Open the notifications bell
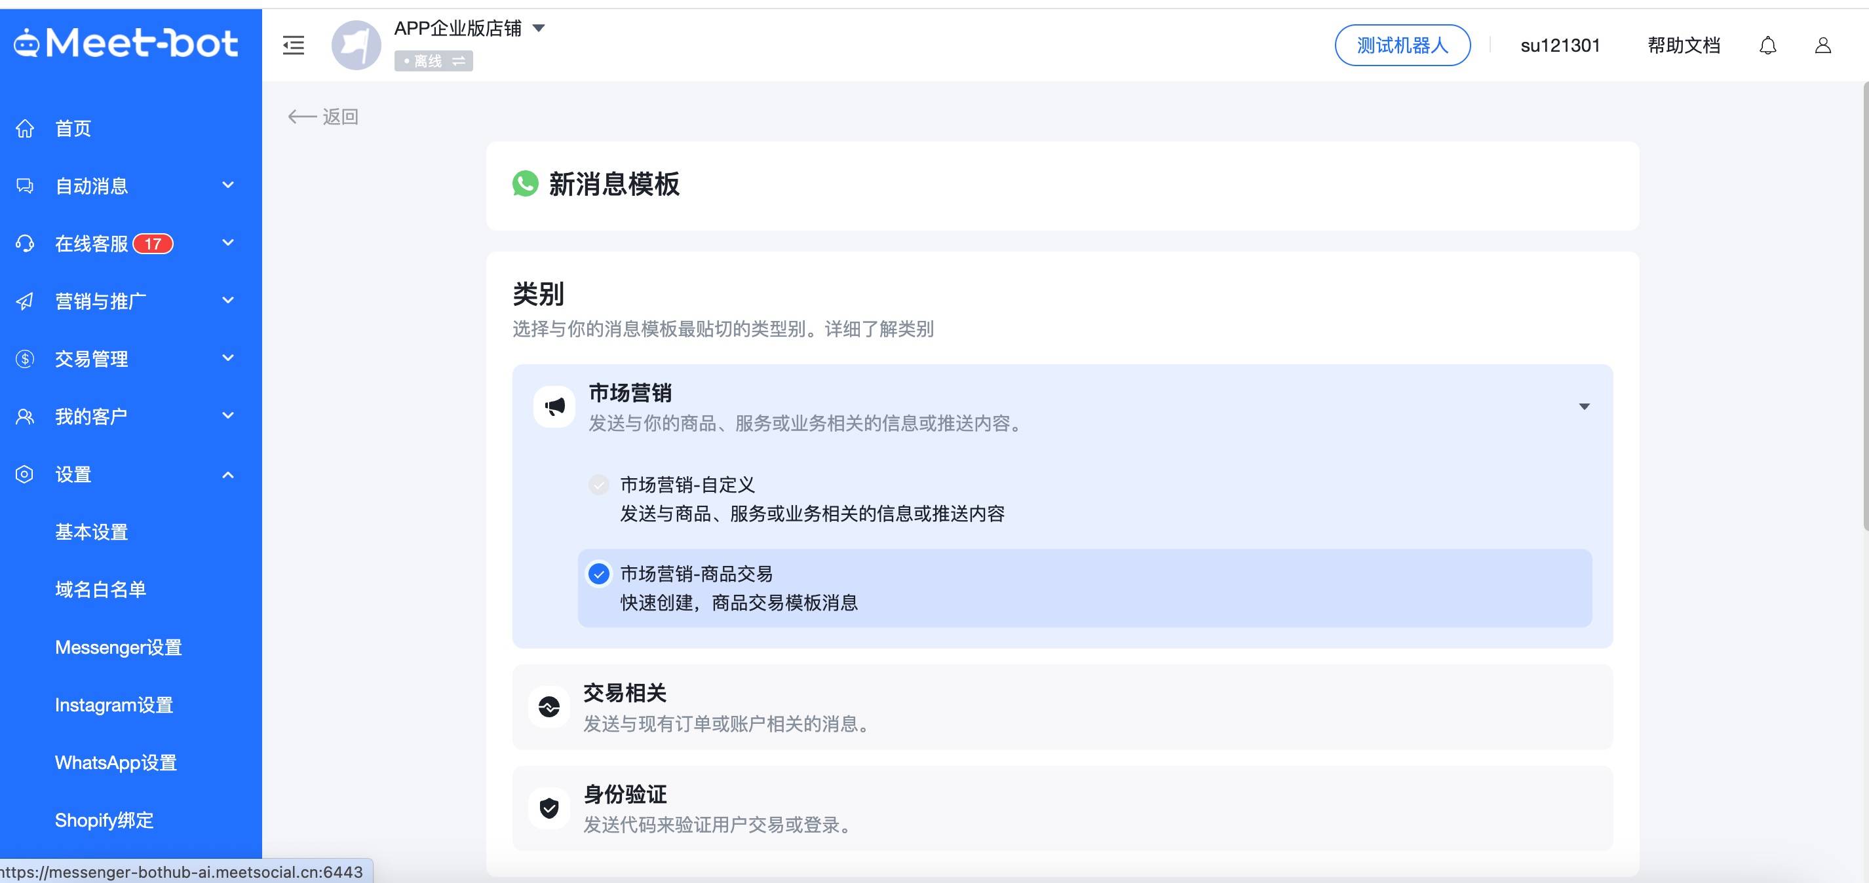 pos(1767,46)
